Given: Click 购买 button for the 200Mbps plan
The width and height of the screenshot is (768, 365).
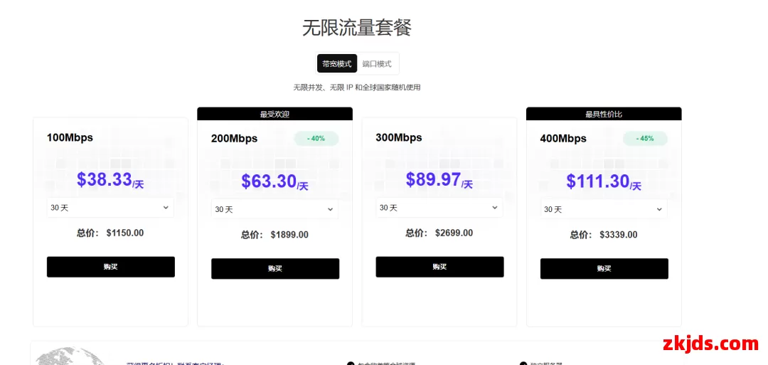Looking at the screenshot, I should pos(275,268).
